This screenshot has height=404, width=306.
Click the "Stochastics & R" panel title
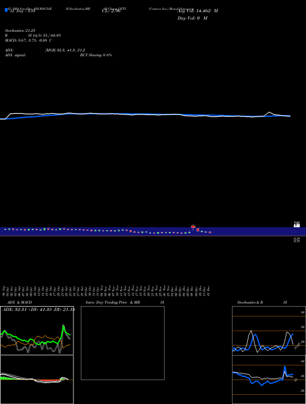coord(250,302)
